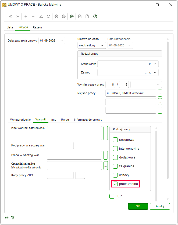
Task: Open the Data rozpoczęcia date dropdown
Action: pyautogui.click(x=129, y=45)
